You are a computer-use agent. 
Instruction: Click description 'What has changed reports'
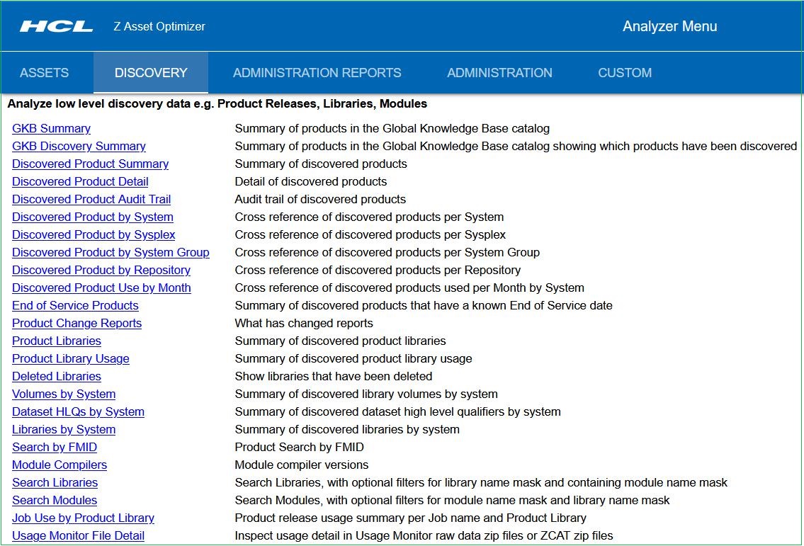304,323
